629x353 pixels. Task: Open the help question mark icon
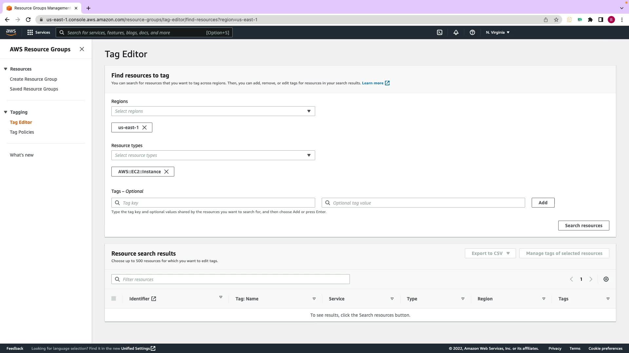point(472,32)
